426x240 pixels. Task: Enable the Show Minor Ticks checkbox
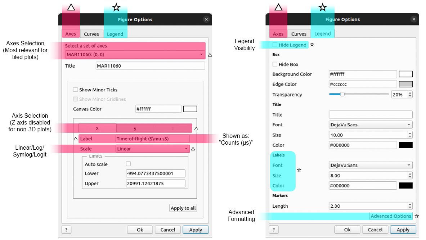(76, 90)
